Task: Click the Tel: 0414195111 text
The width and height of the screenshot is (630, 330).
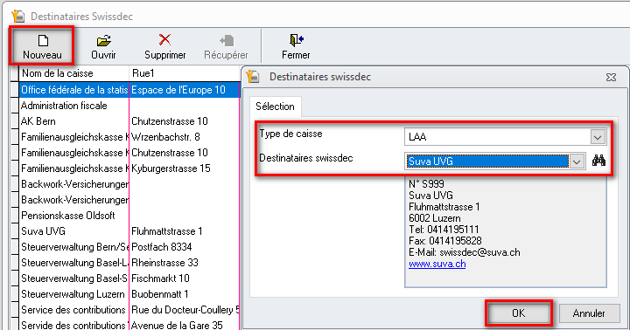Action: click(x=444, y=230)
